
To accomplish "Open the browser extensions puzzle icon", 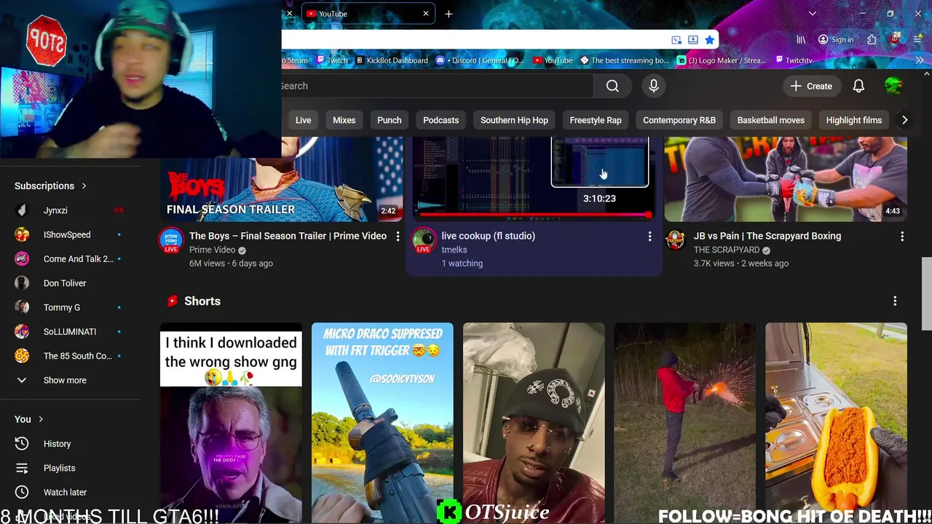I will tap(872, 40).
